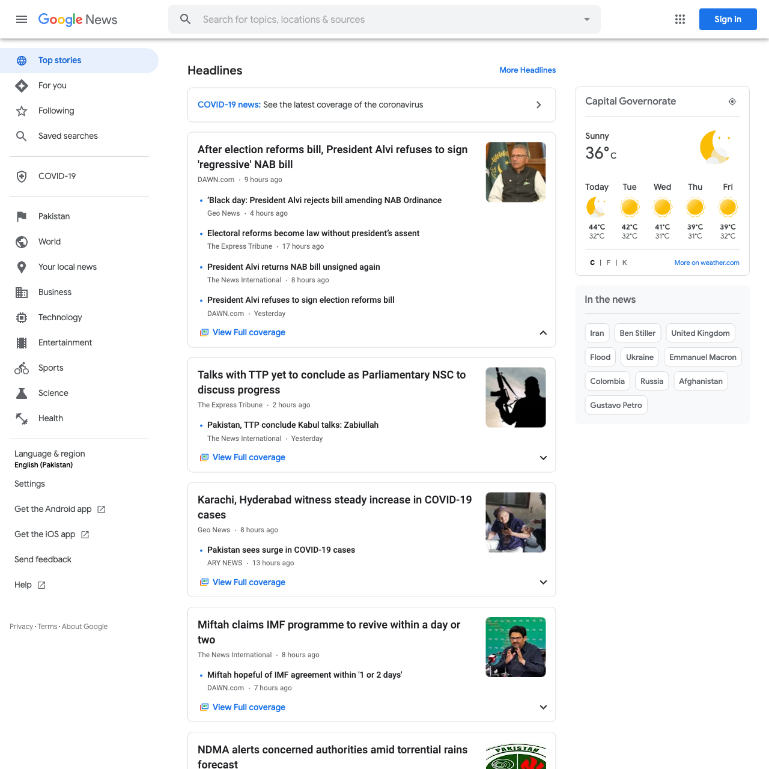Click external link icon beside Help
The height and width of the screenshot is (769, 769).
(41, 585)
